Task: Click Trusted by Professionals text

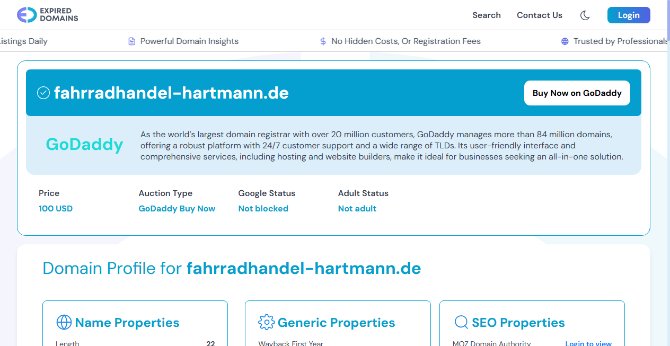Action: click(x=621, y=41)
